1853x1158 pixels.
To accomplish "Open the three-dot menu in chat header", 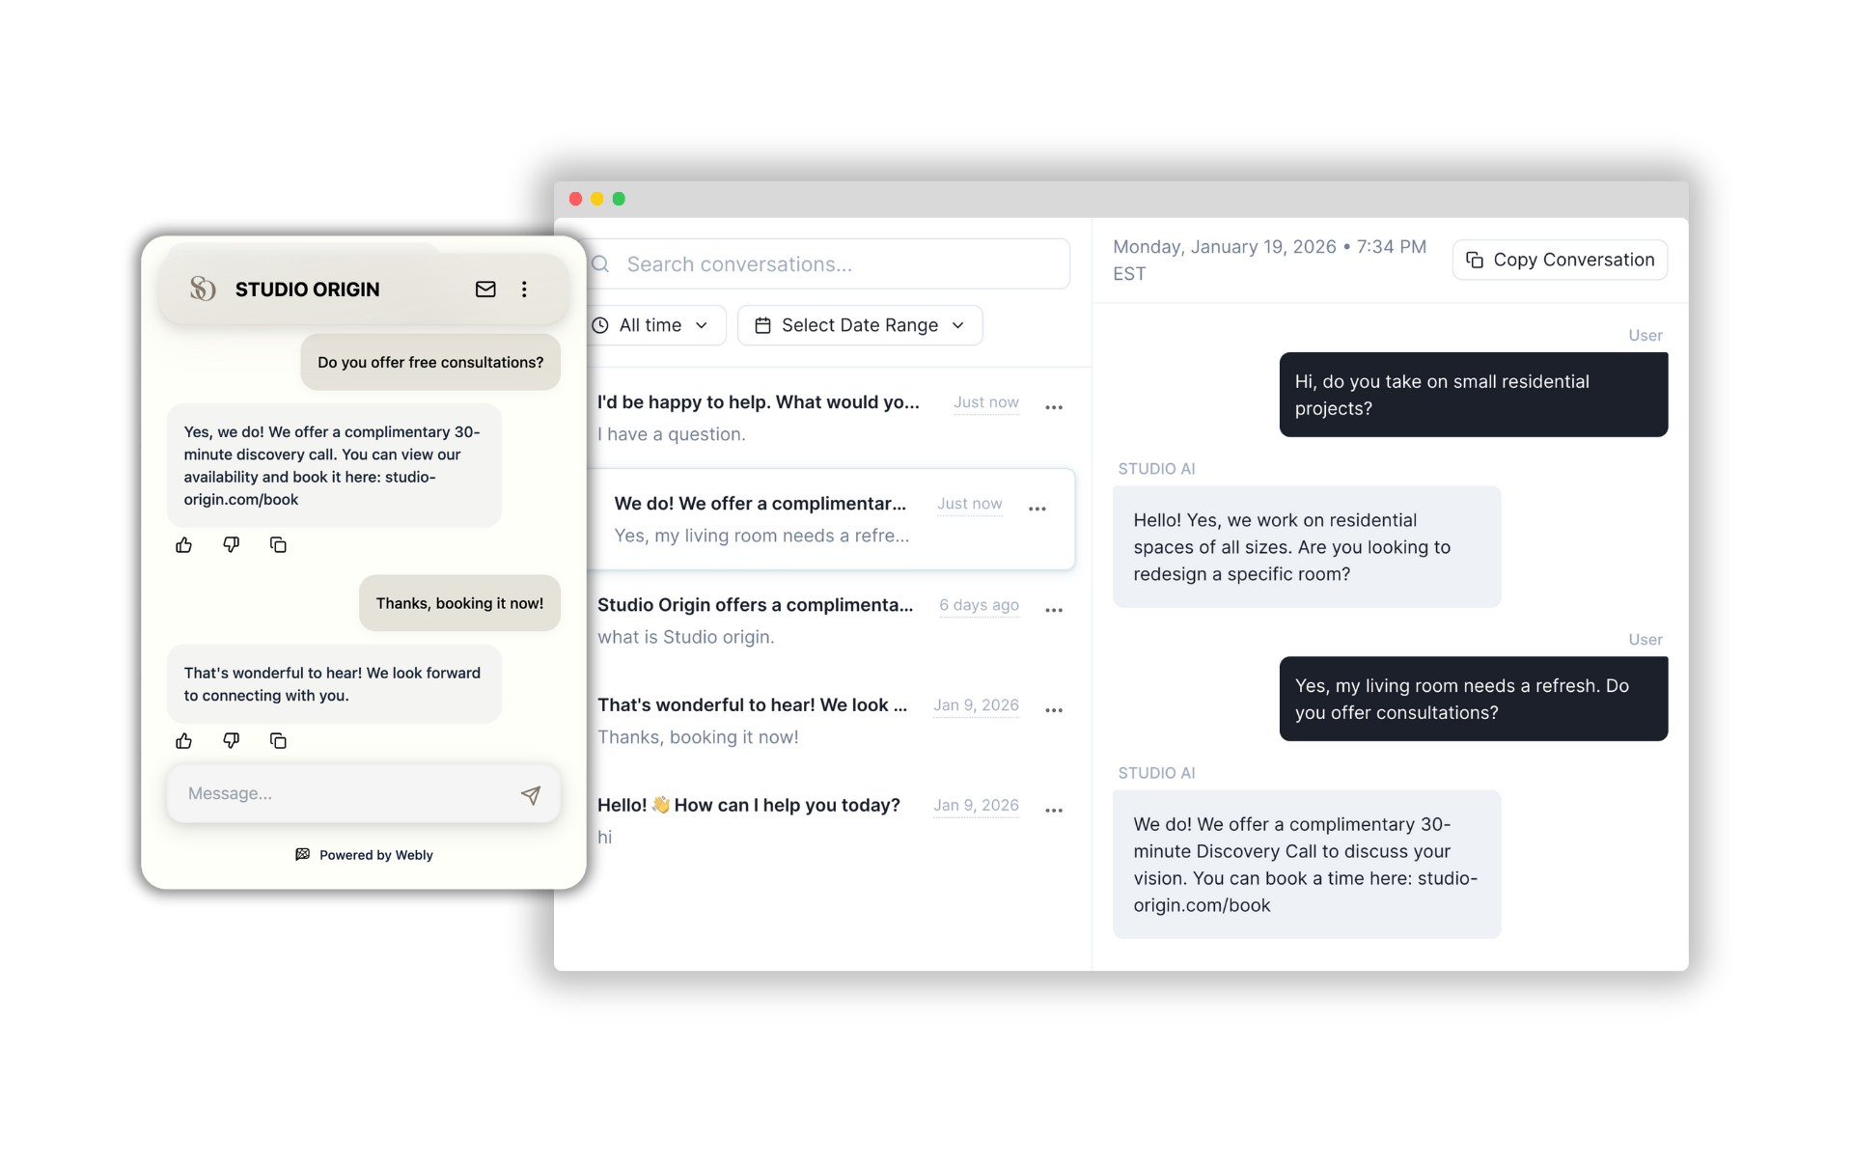I will pyautogui.click(x=523, y=289).
